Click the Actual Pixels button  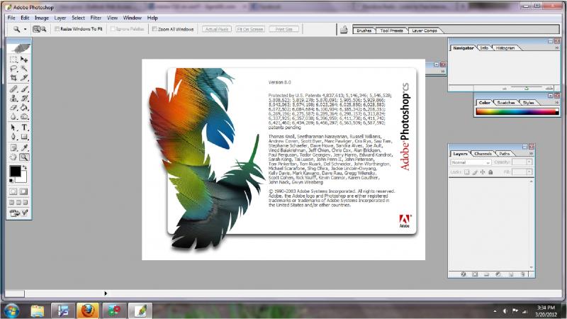(x=217, y=29)
